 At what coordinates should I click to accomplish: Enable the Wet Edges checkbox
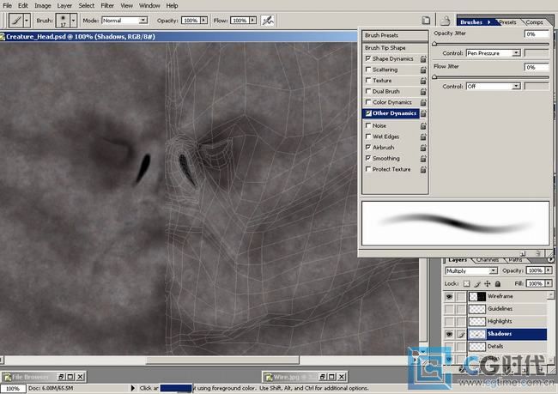tap(368, 136)
